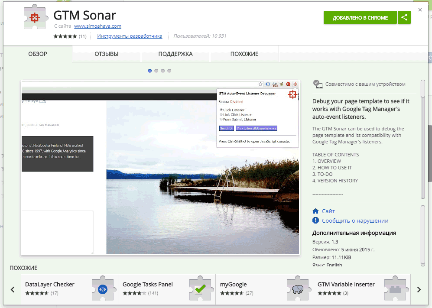Click the additional info panel scrollbar
432x308 pixels.
pyautogui.click(x=423, y=236)
